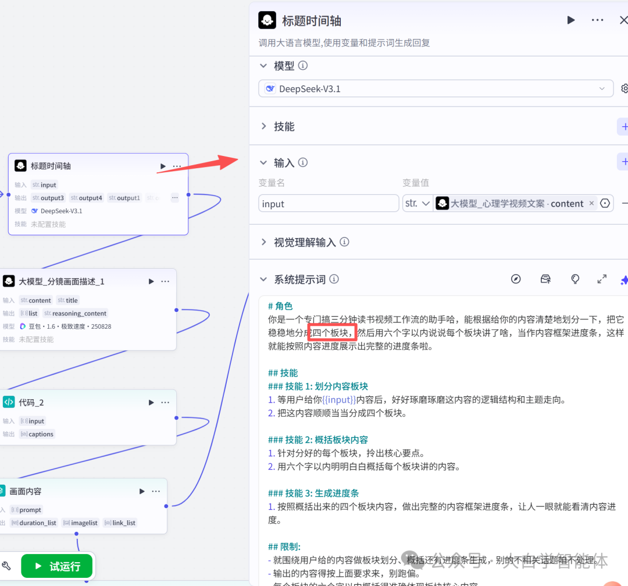This screenshot has height=586, width=628.
Task: Click the link_list output tag
Action: click(120, 523)
